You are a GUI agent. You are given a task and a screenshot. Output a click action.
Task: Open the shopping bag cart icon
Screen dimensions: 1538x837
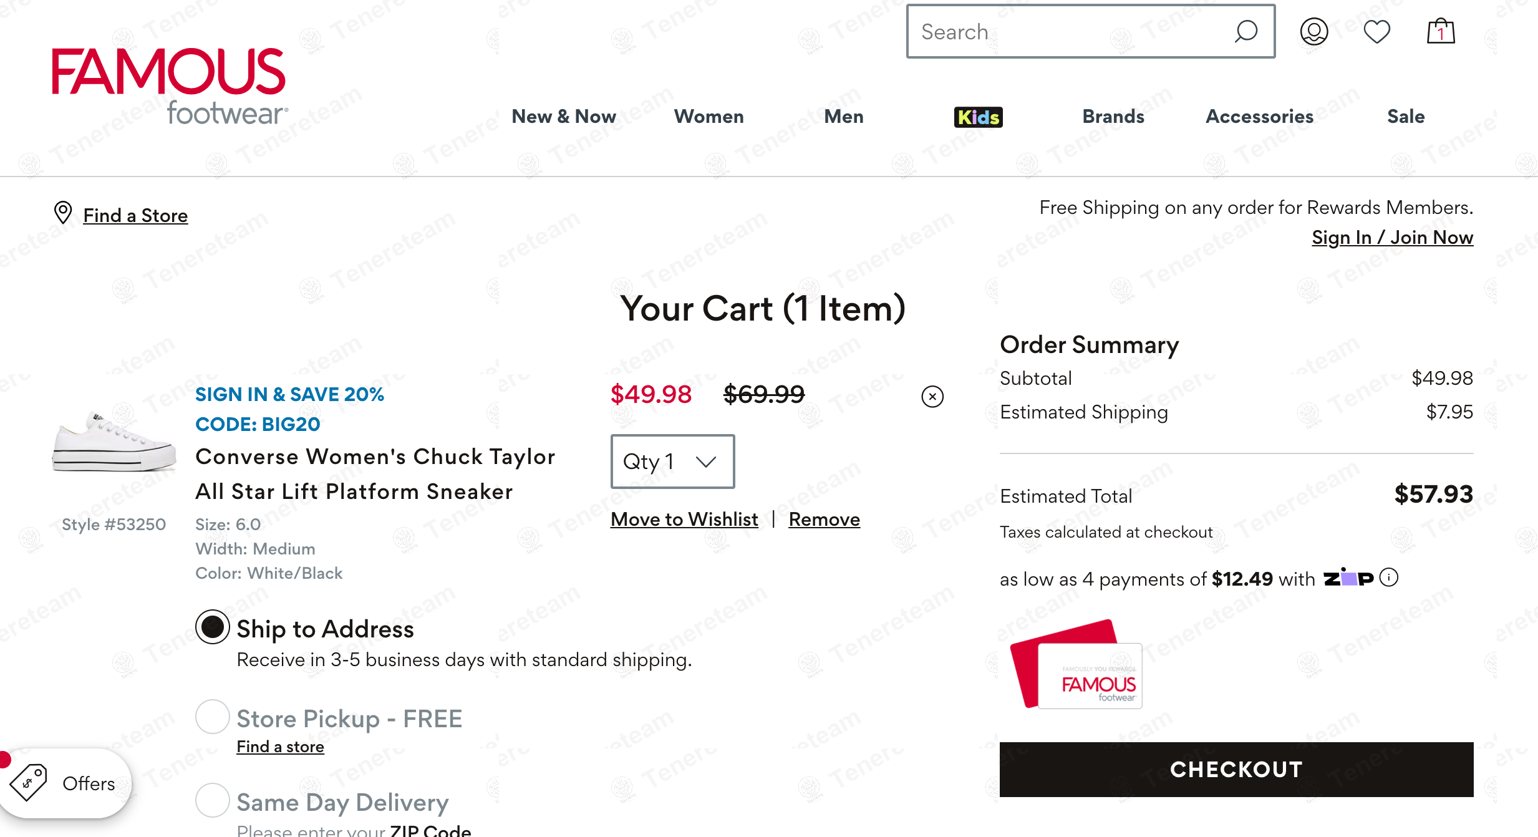[x=1440, y=31]
